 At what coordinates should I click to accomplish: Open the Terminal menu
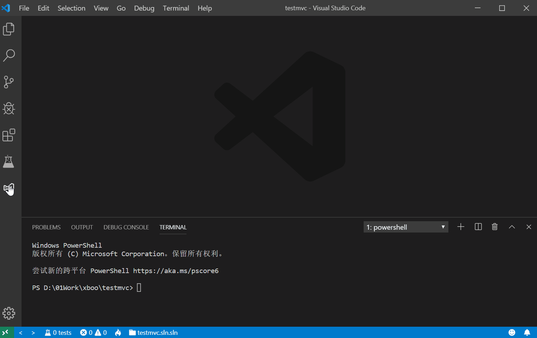pyautogui.click(x=176, y=8)
